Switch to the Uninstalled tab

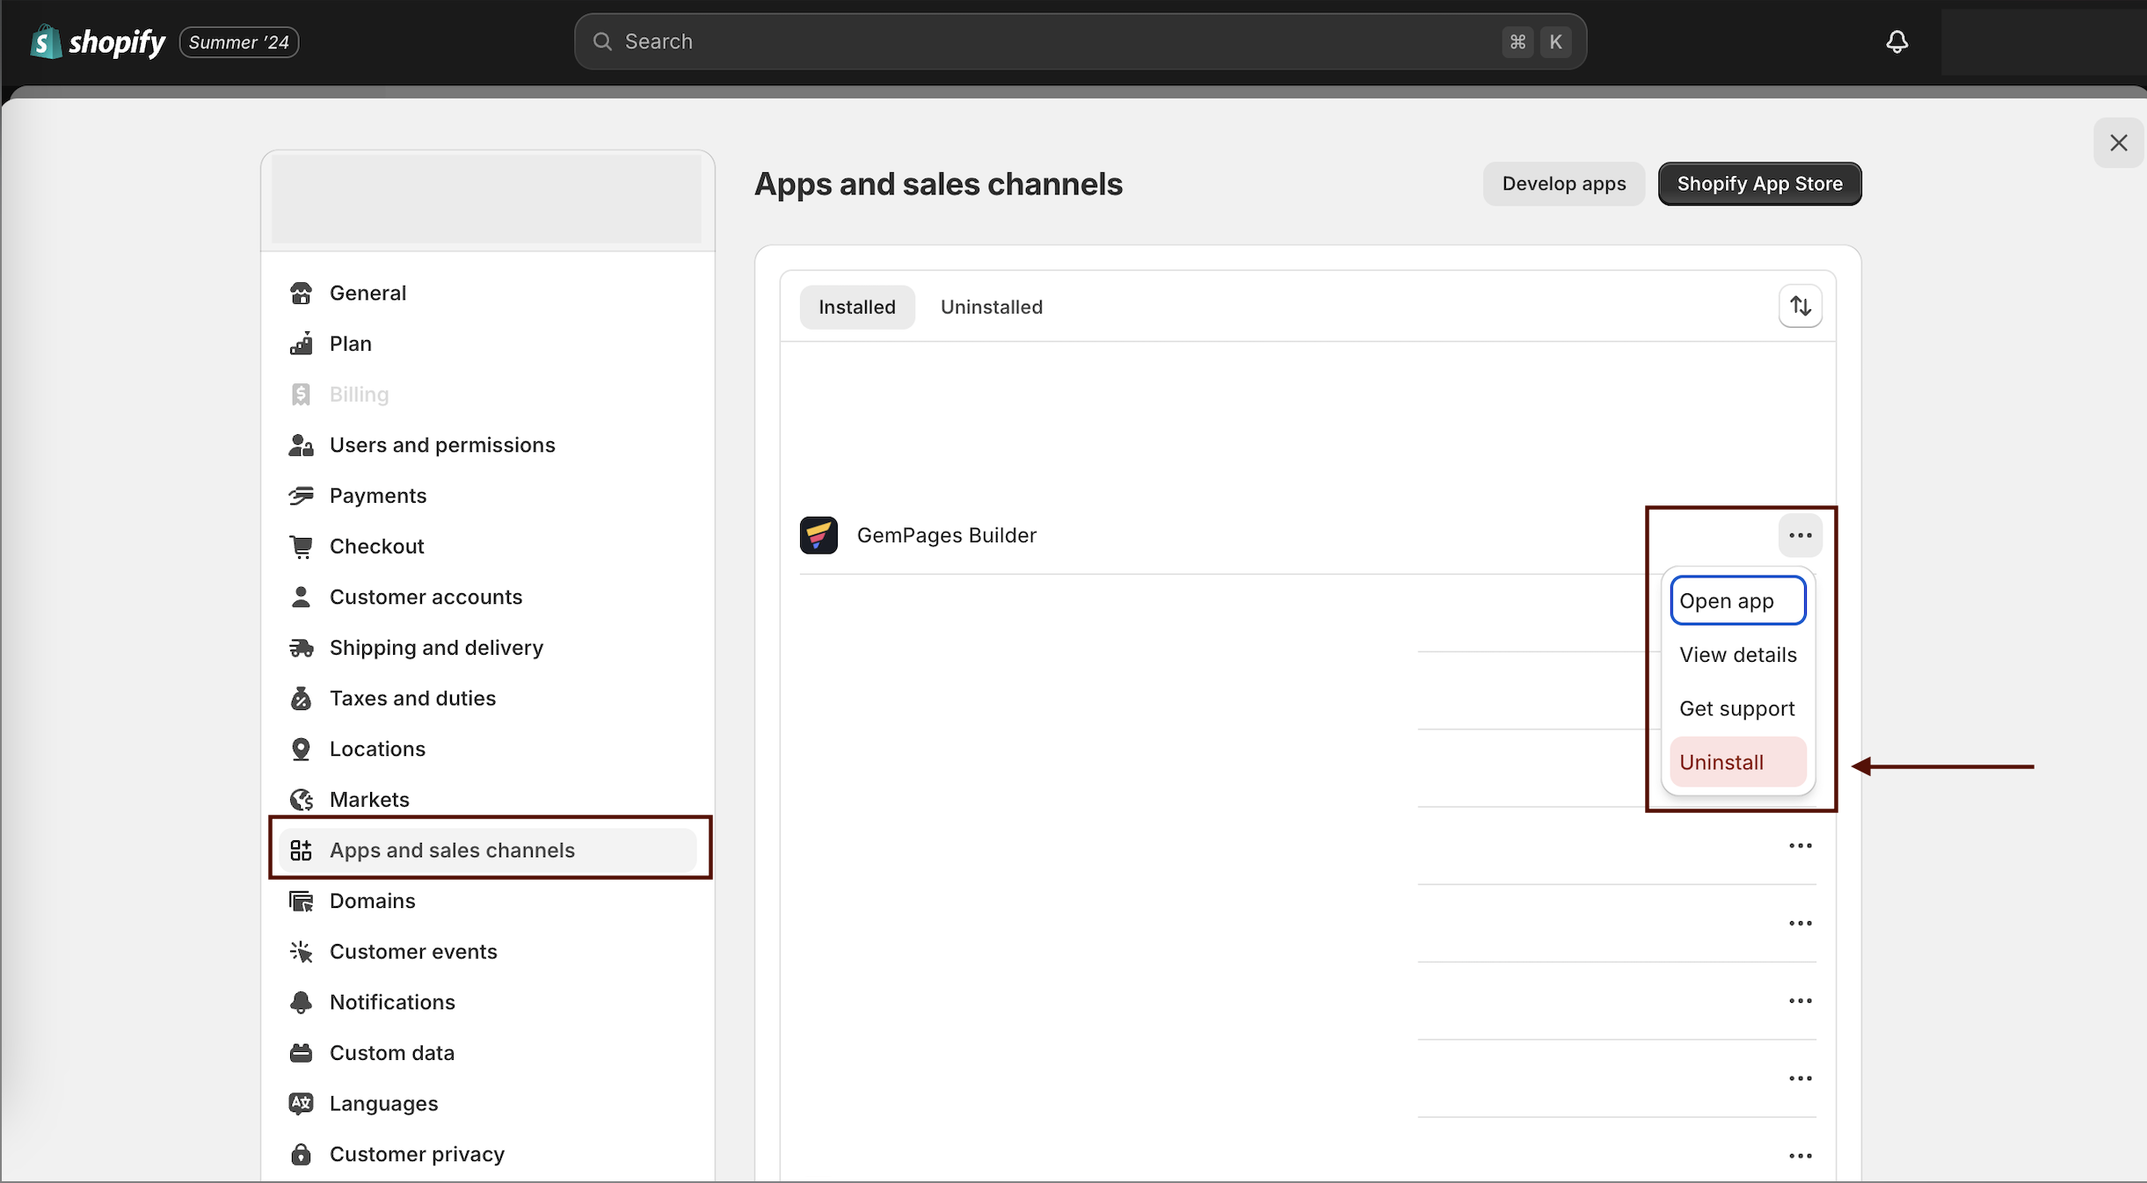tap(991, 307)
